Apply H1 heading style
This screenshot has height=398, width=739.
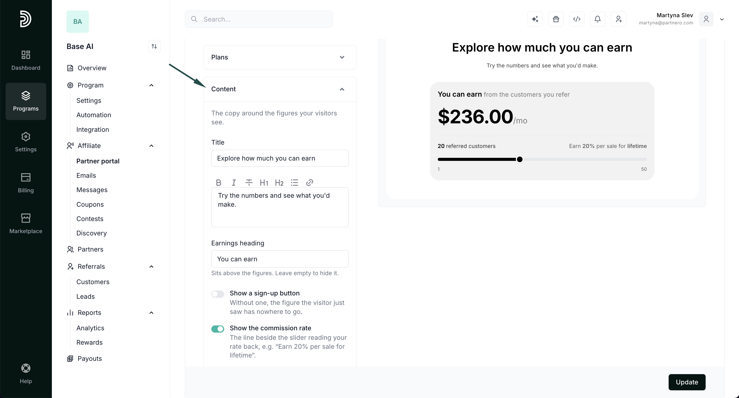tap(264, 183)
